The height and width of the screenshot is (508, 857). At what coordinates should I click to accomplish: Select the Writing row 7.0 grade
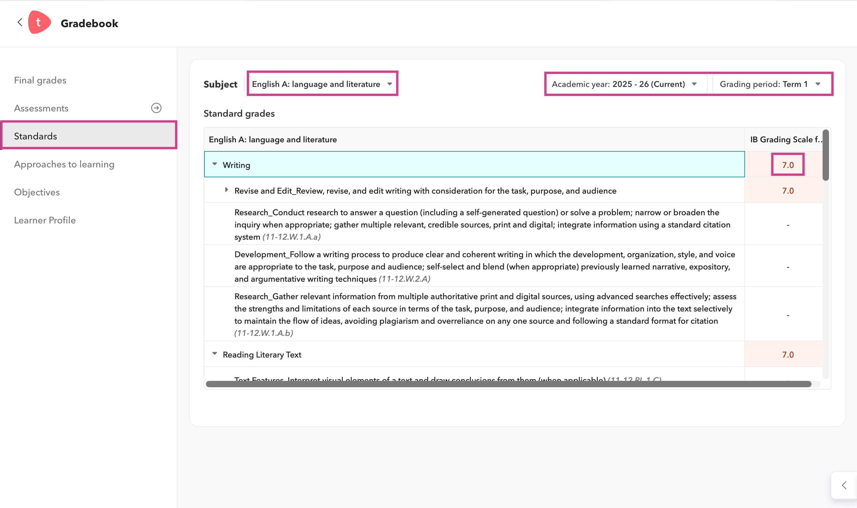(788, 165)
